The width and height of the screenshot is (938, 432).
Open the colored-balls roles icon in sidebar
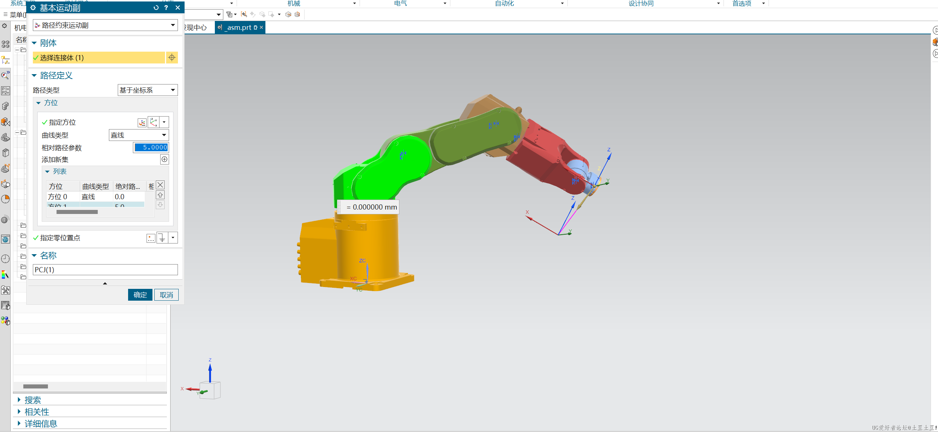(x=6, y=321)
